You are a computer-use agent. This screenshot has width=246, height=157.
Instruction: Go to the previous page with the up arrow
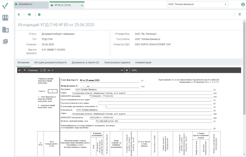(19, 70)
